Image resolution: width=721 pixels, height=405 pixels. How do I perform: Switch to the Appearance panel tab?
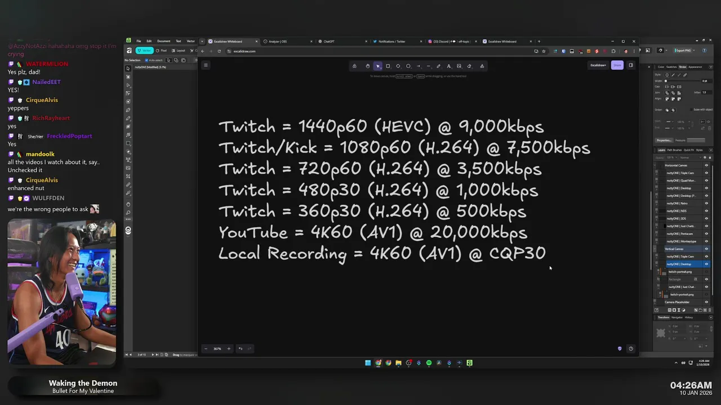(696, 67)
